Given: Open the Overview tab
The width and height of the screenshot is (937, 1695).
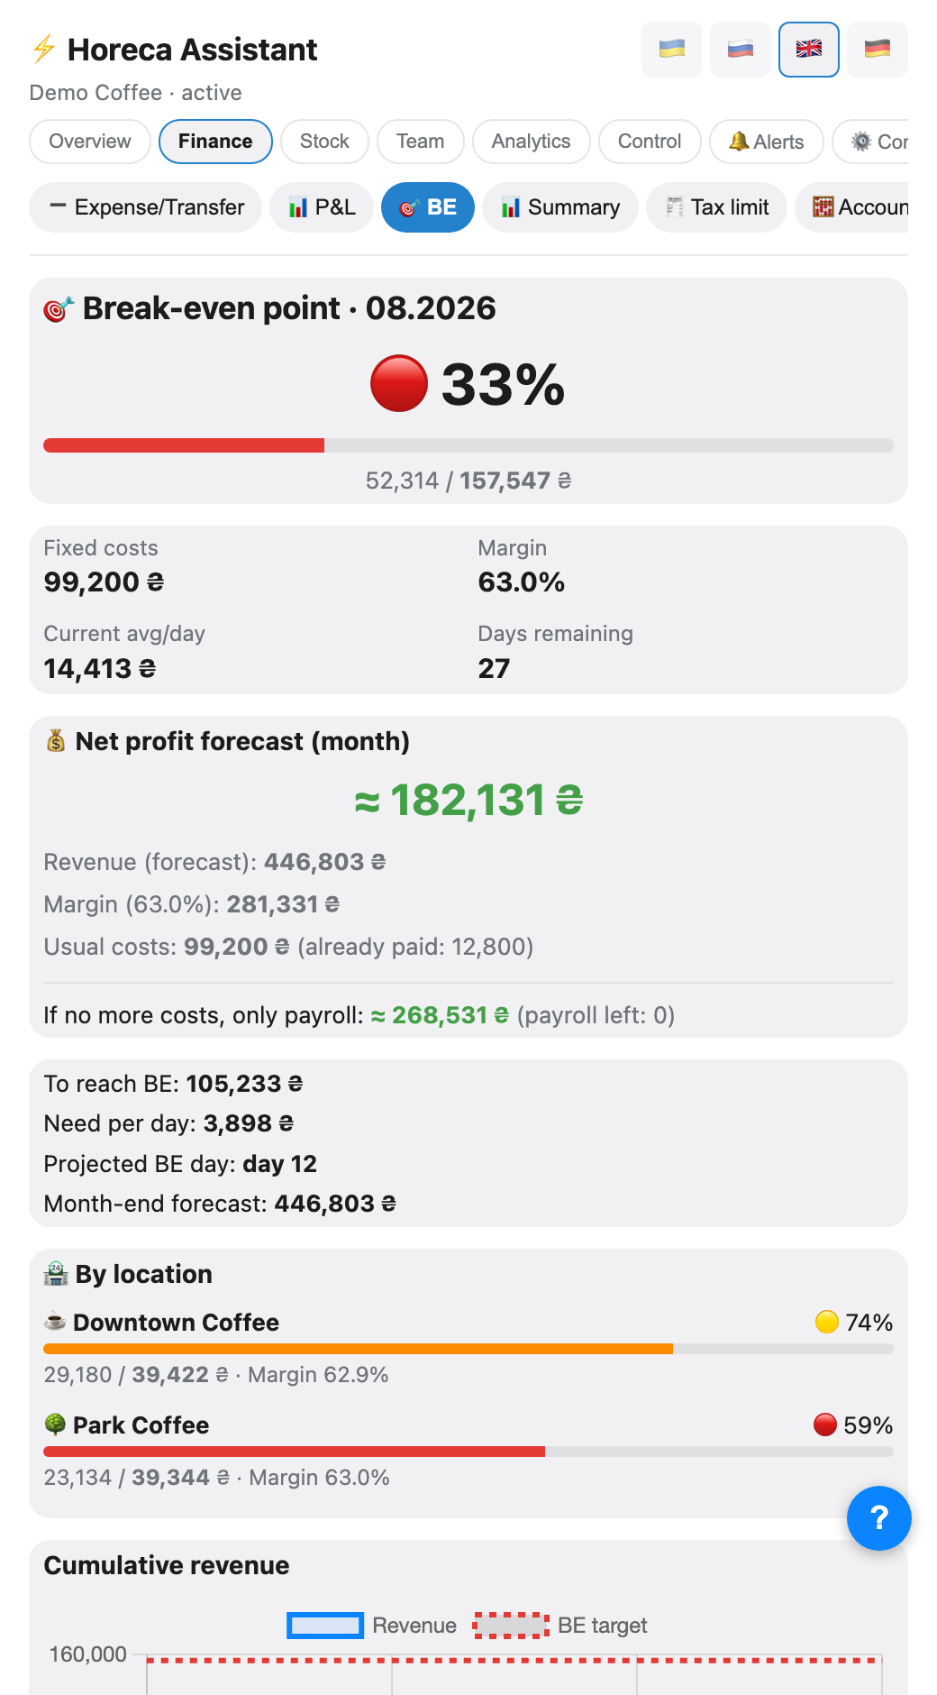Looking at the screenshot, I should (x=90, y=142).
